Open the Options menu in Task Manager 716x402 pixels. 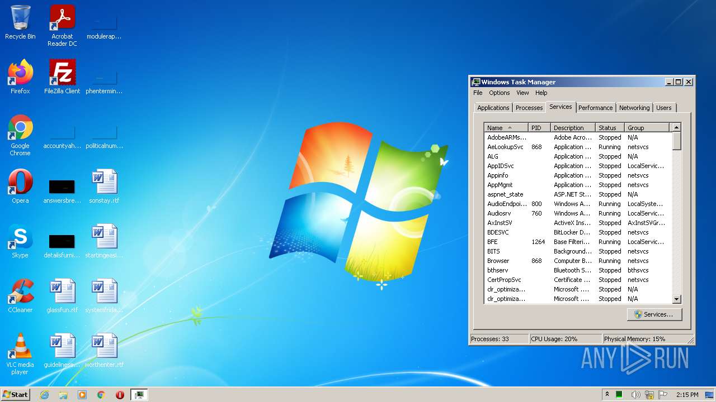[500, 93]
